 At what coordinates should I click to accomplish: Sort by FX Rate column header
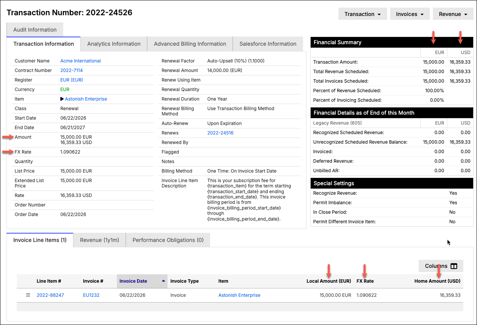(x=365, y=281)
